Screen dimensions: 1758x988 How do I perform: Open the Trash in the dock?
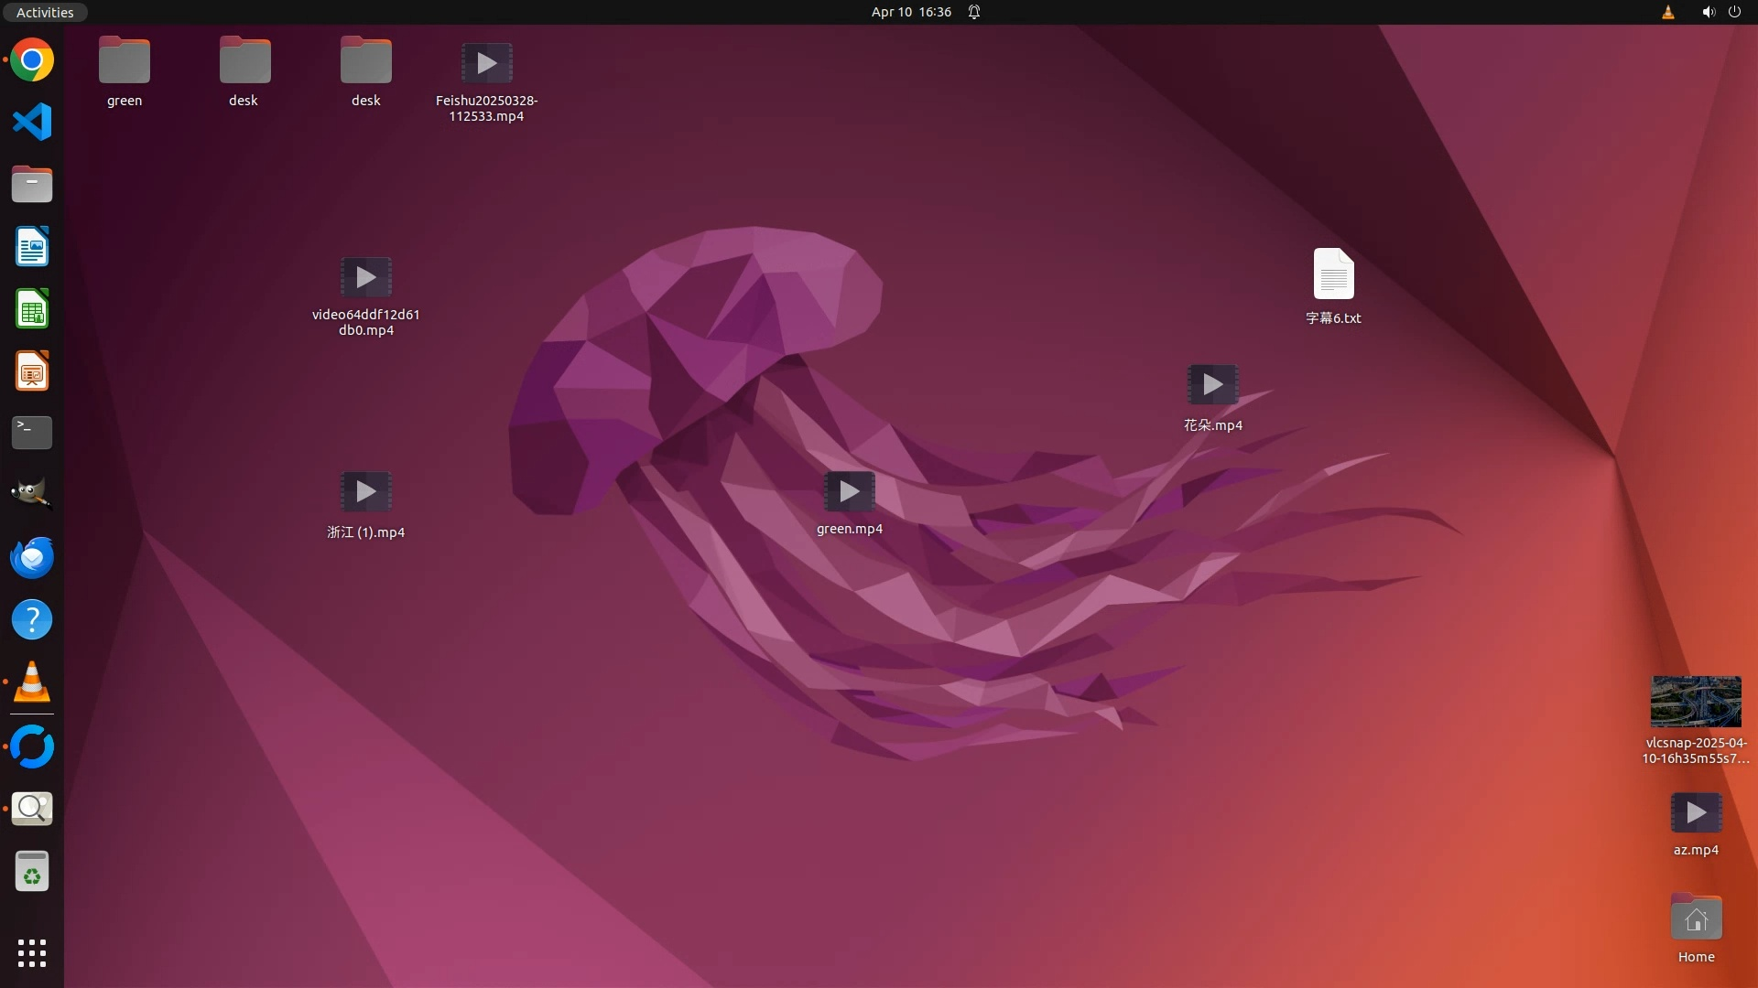(x=32, y=871)
